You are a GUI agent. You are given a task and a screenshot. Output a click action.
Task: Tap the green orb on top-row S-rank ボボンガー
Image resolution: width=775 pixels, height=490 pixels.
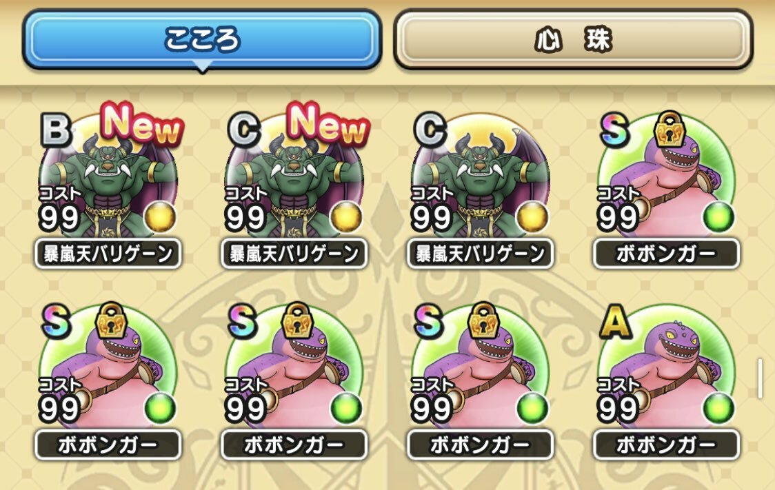click(718, 217)
